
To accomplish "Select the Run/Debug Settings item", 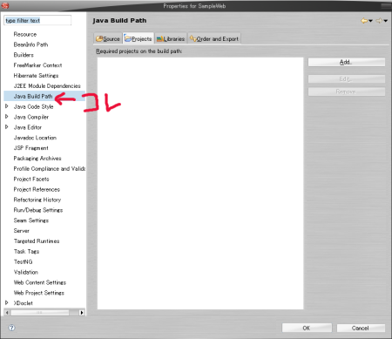I will pos(38,210).
